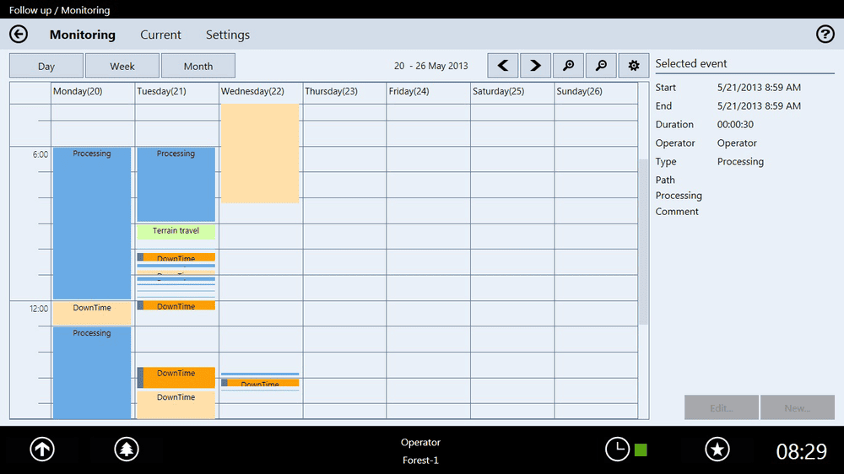Image resolution: width=844 pixels, height=474 pixels.
Task: Select the Monitoring tab
Action: pyautogui.click(x=83, y=35)
